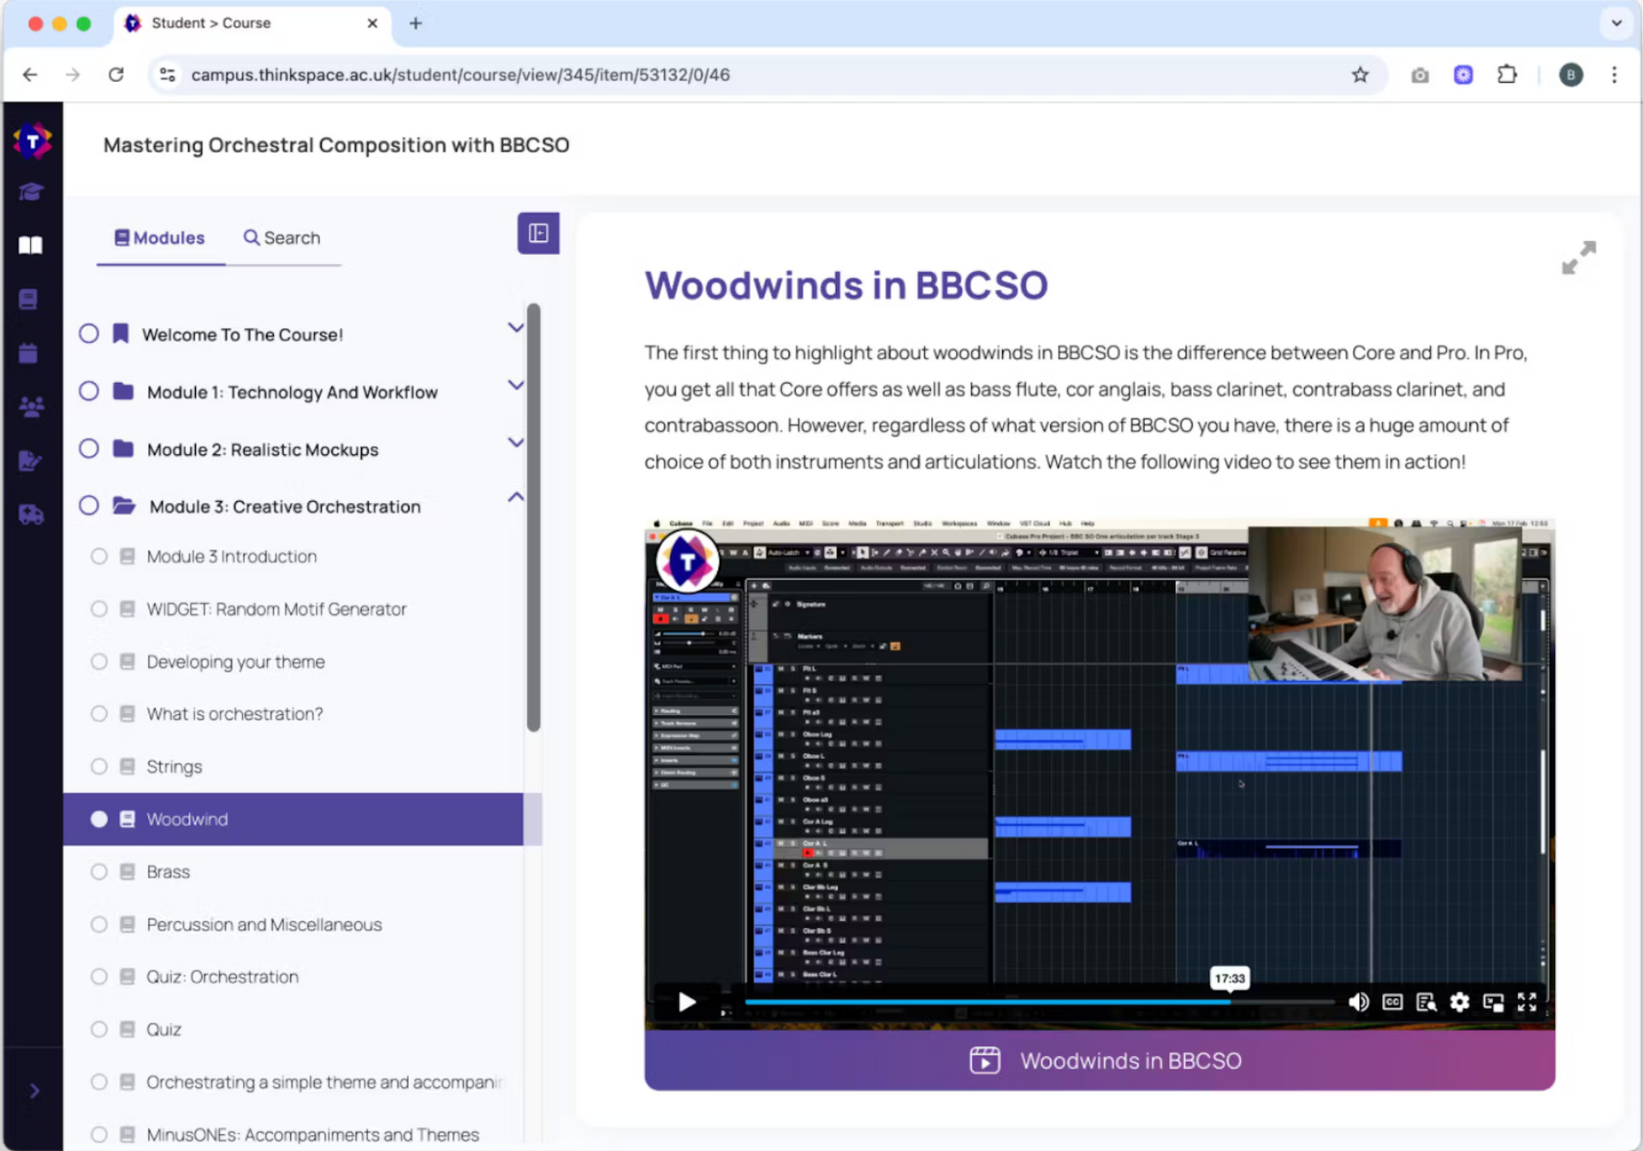Collapse the modules sidebar panel icon
This screenshot has height=1151, width=1643.
538,233
